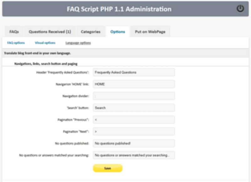Click the Pagination Next input field

[x=134, y=131]
